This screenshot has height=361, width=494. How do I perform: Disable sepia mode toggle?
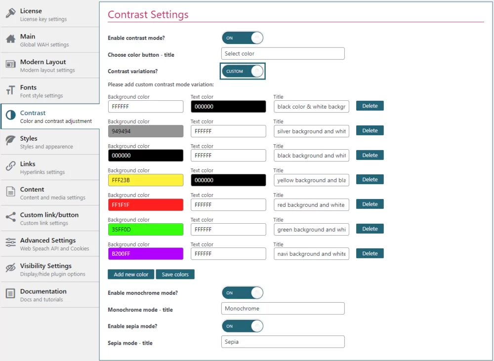click(242, 325)
